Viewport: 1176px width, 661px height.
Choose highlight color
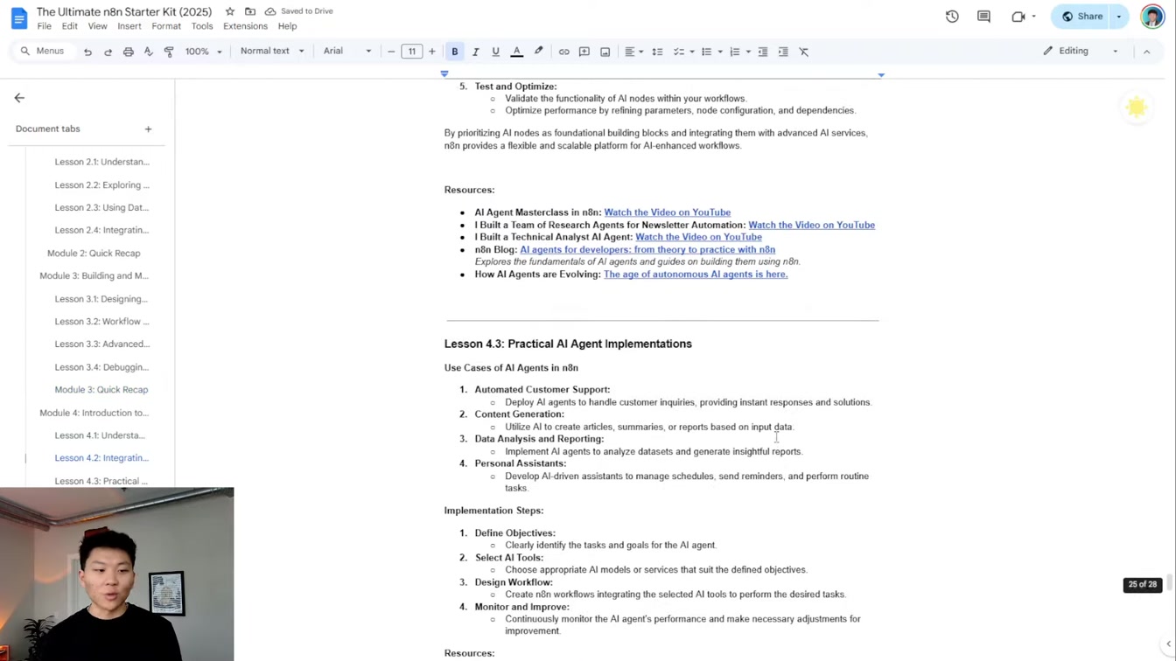point(538,52)
